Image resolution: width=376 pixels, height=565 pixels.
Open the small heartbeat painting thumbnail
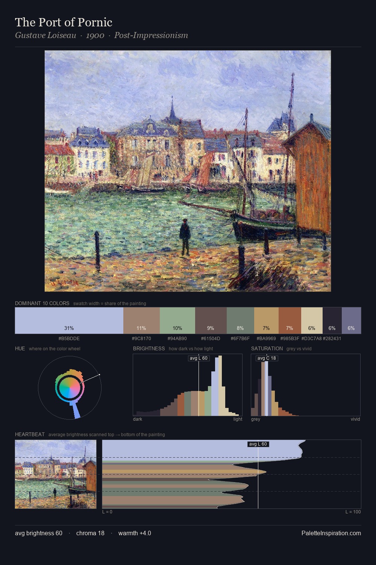click(x=56, y=474)
